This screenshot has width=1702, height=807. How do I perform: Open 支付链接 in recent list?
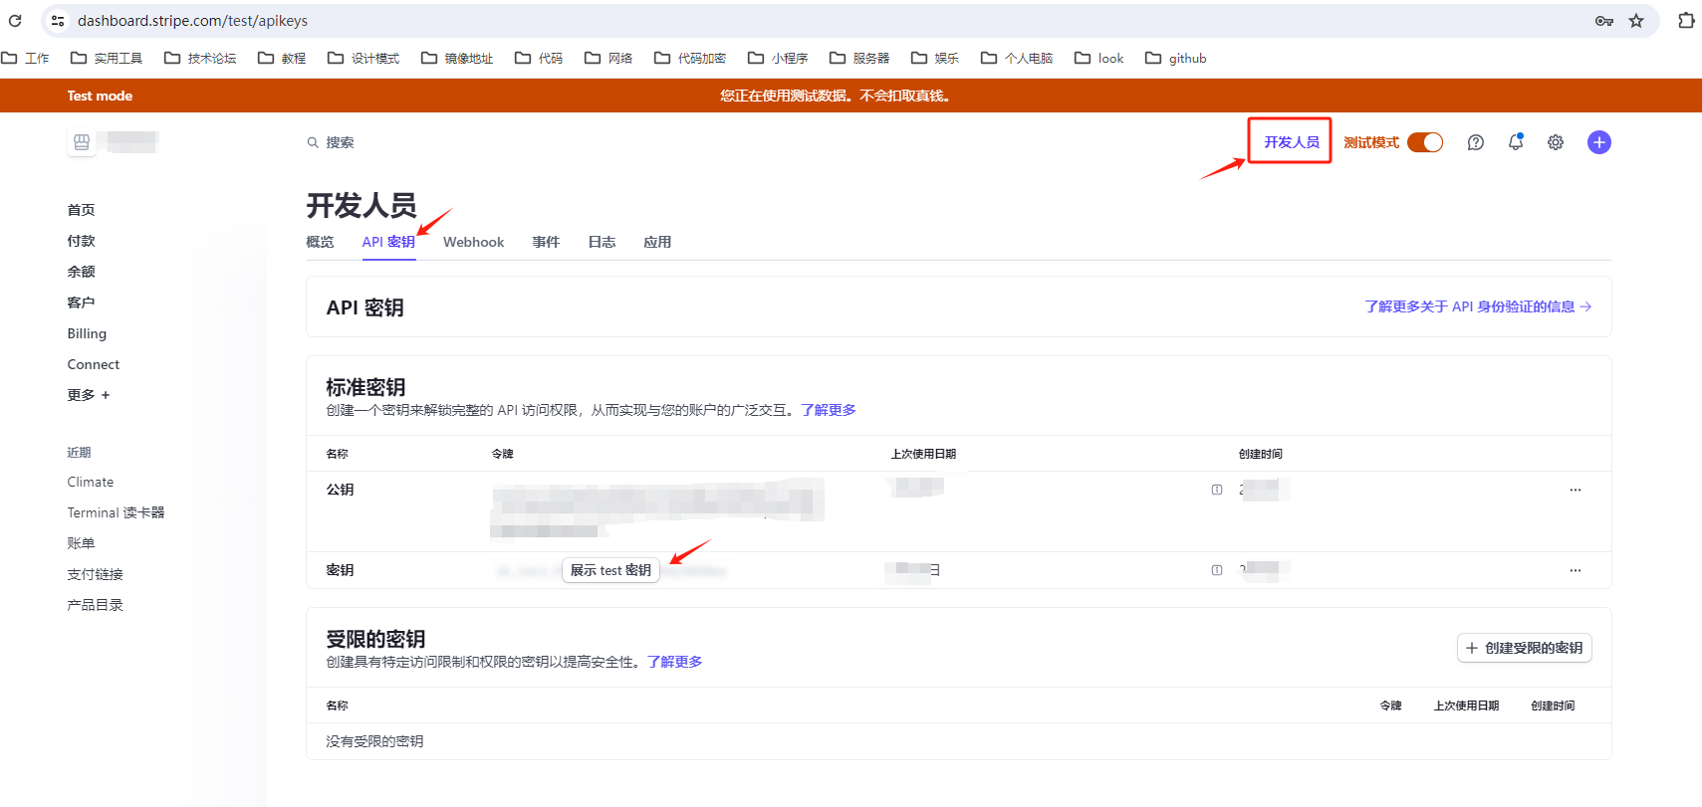(95, 574)
